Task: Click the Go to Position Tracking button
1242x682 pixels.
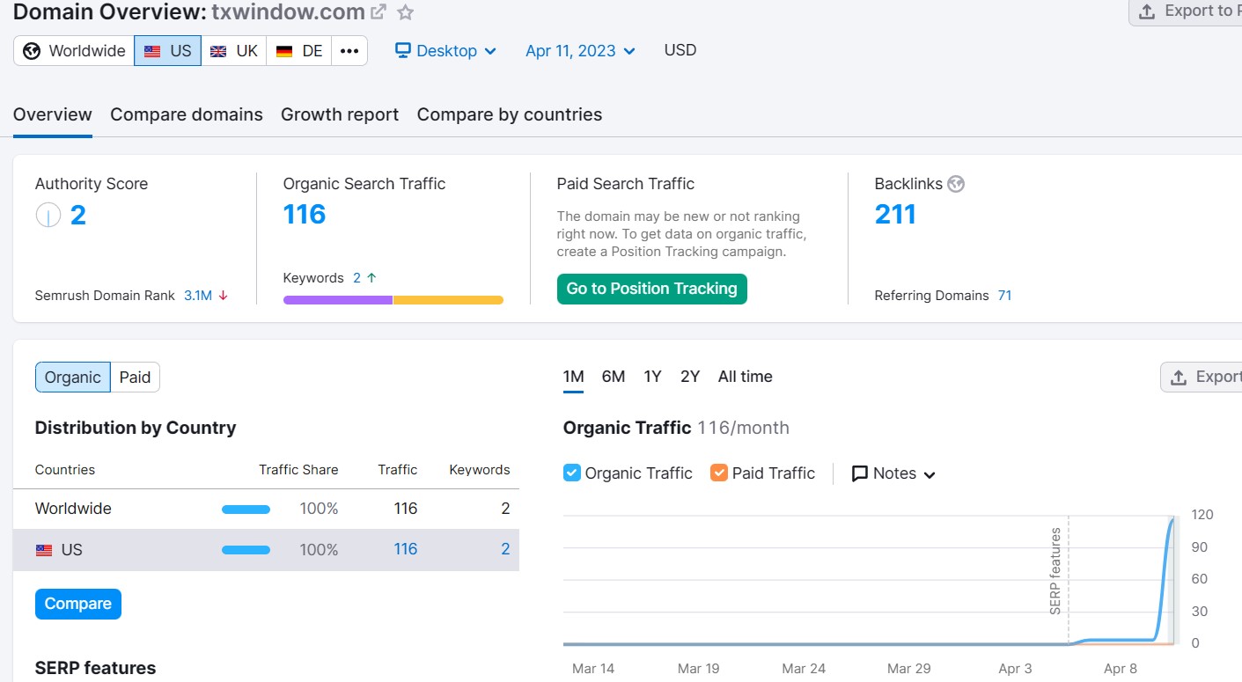Action: pyautogui.click(x=651, y=289)
